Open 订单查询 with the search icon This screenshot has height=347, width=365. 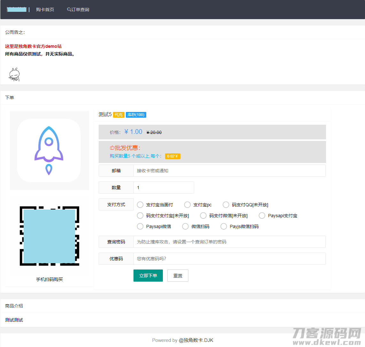78,10
